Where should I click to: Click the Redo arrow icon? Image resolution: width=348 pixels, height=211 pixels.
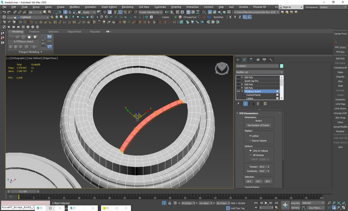coord(9,12)
